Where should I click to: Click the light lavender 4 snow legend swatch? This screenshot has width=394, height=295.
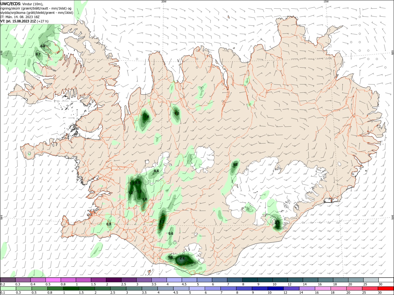click(x=174, y=280)
